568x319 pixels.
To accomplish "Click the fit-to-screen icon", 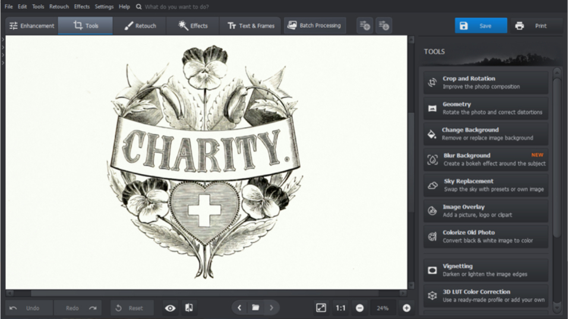I will click(321, 308).
